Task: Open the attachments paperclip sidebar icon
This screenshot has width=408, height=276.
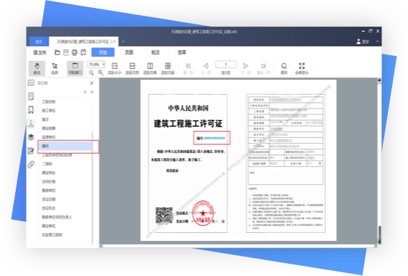Action: pos(31,165)
